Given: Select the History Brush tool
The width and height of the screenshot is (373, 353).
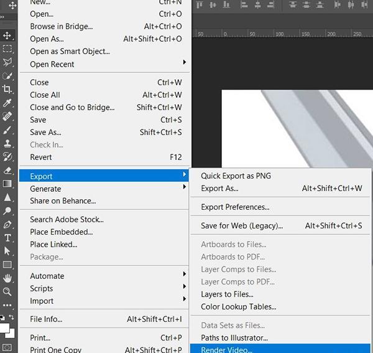Looking at the screenshot, I should 7,157.
